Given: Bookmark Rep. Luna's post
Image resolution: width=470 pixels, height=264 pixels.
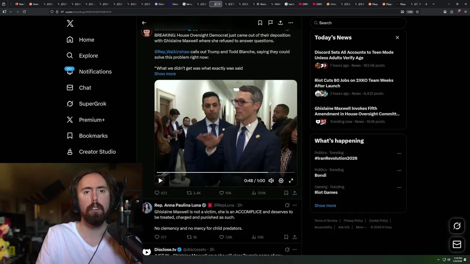Looking at the screenshot, I should tap(286, 237).
